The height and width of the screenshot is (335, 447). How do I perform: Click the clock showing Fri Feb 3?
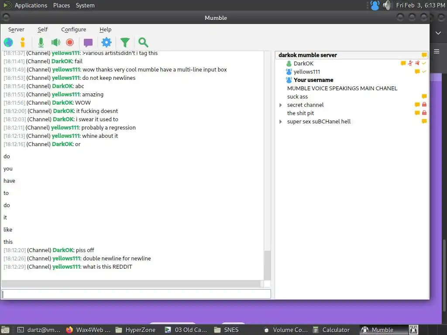point(420,5)
